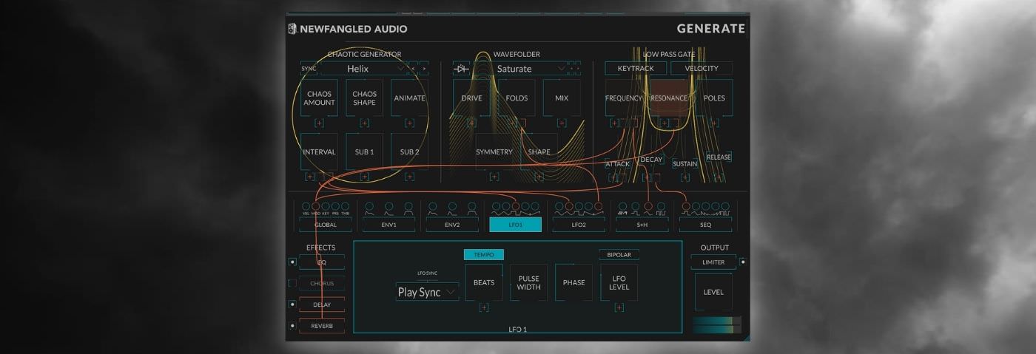The height and width of the screenshot is (354, 1036).
Task: Toggle the Reverb effect enable box
Action: tap(292, 325)
